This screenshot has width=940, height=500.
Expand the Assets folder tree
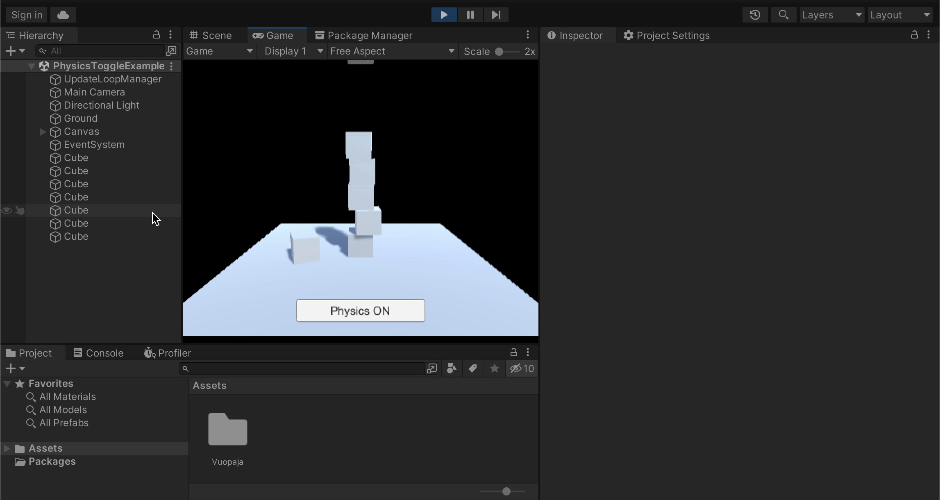7,448
